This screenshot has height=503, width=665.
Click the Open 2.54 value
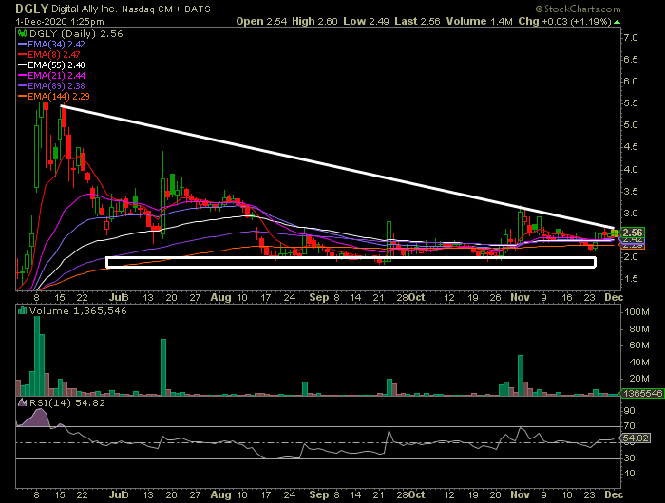point(261,21)
